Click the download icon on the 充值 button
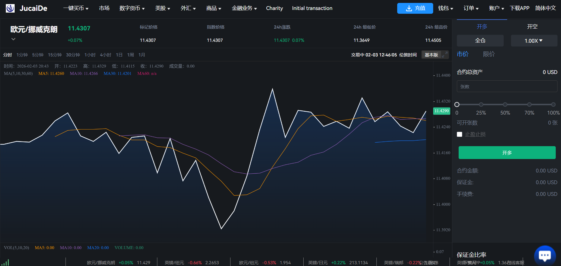561x266 pixels. tap(409, 8)
